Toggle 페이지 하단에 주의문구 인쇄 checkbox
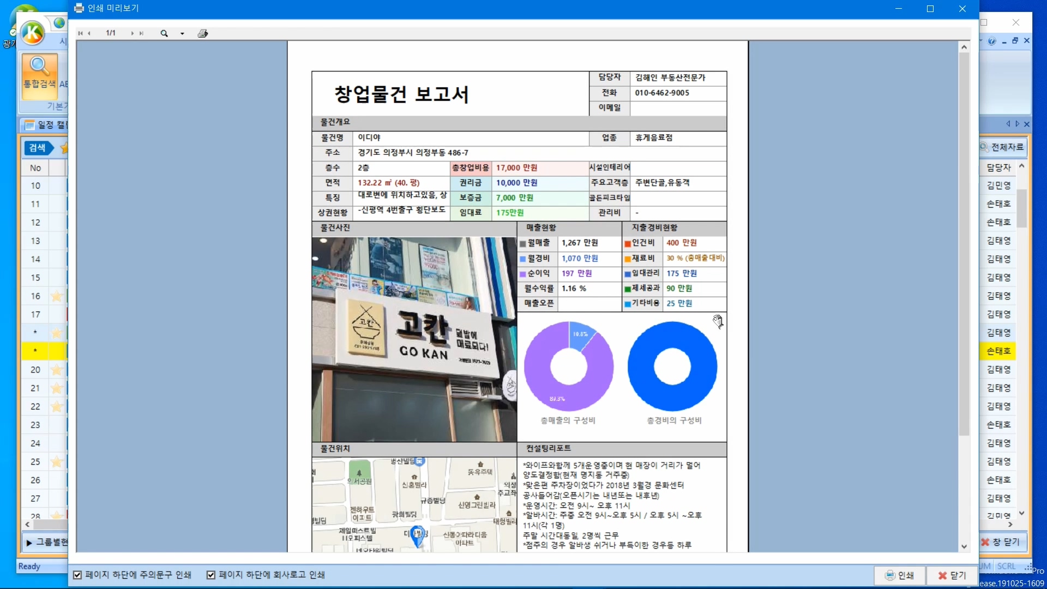The image size is (1047, 589). 77,575
